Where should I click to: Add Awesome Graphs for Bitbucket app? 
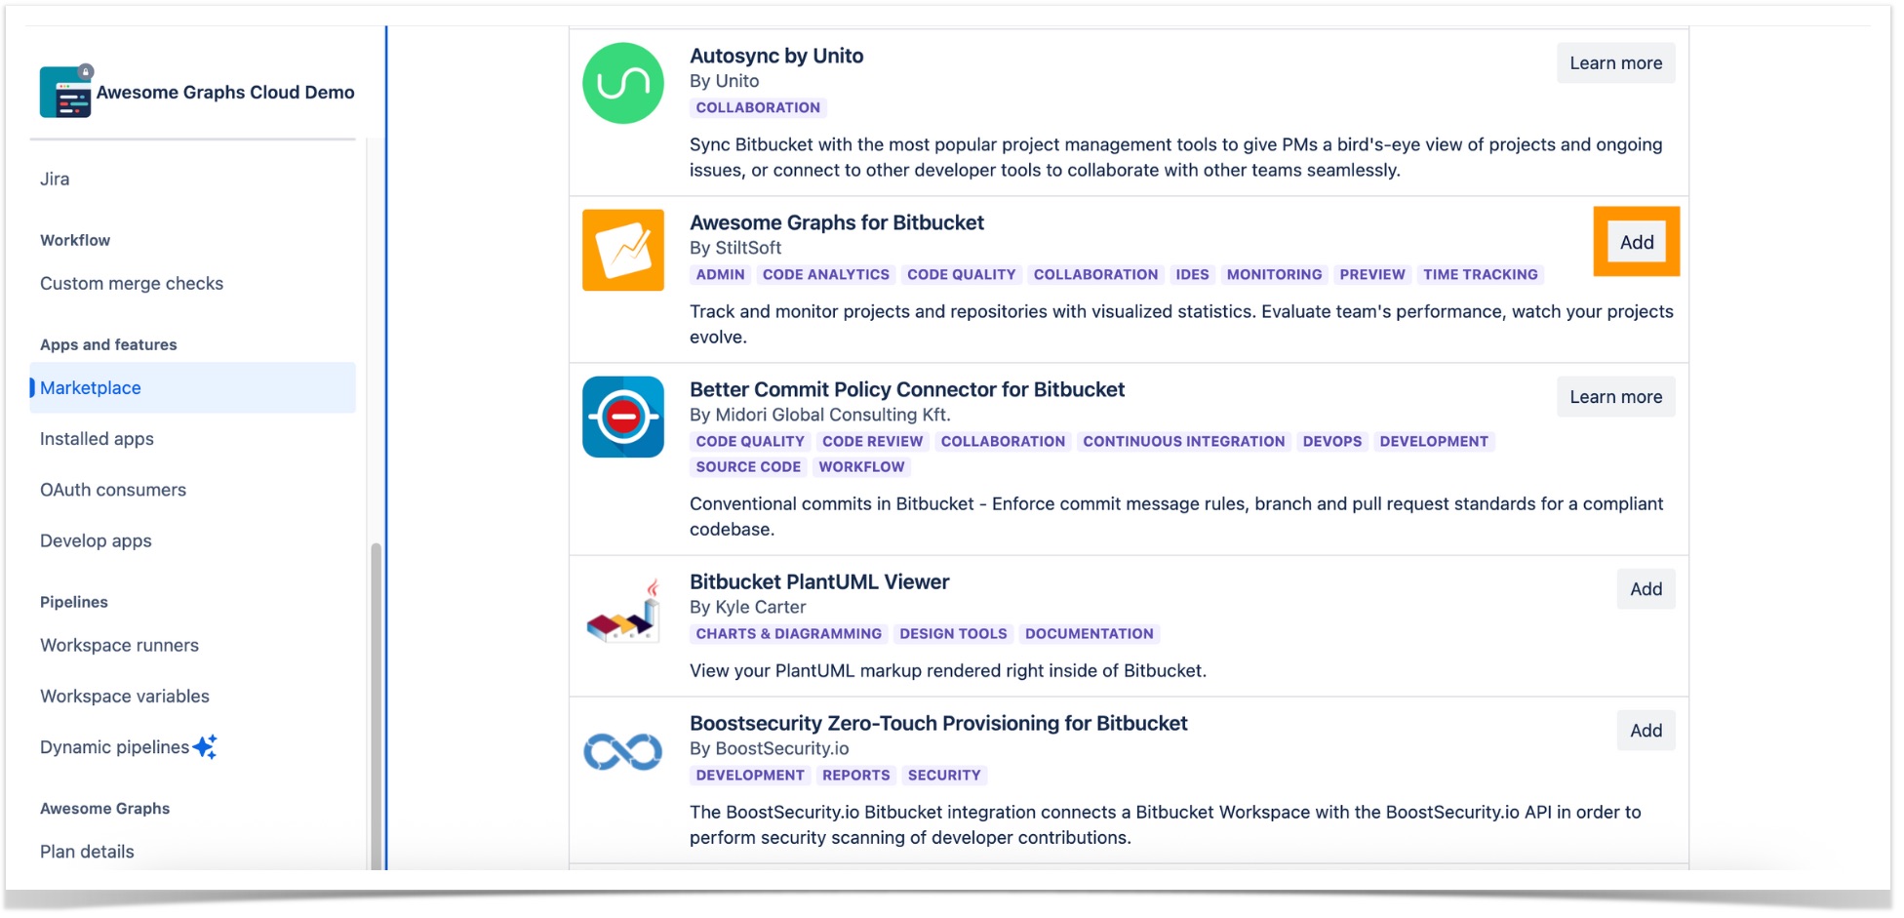[1636, 242]
